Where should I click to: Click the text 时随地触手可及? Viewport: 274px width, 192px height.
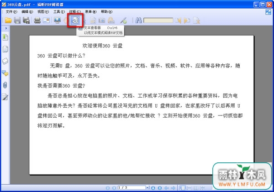(55, 76)
